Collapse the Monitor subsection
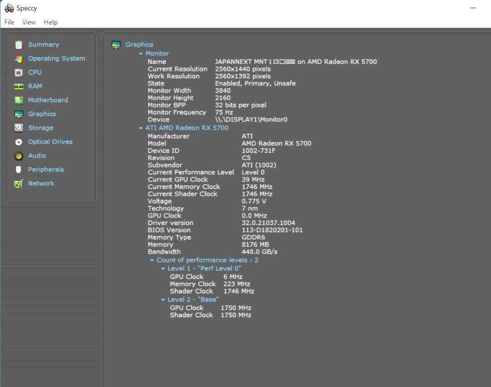 coord(141,53)
